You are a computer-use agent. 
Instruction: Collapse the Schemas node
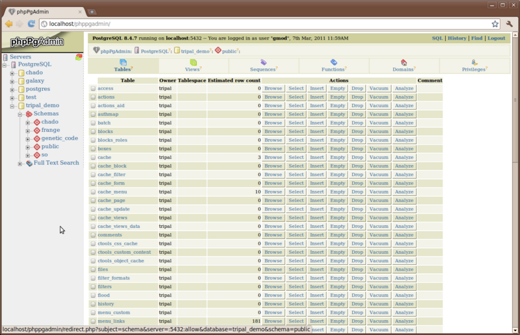(x=20, y=115)
